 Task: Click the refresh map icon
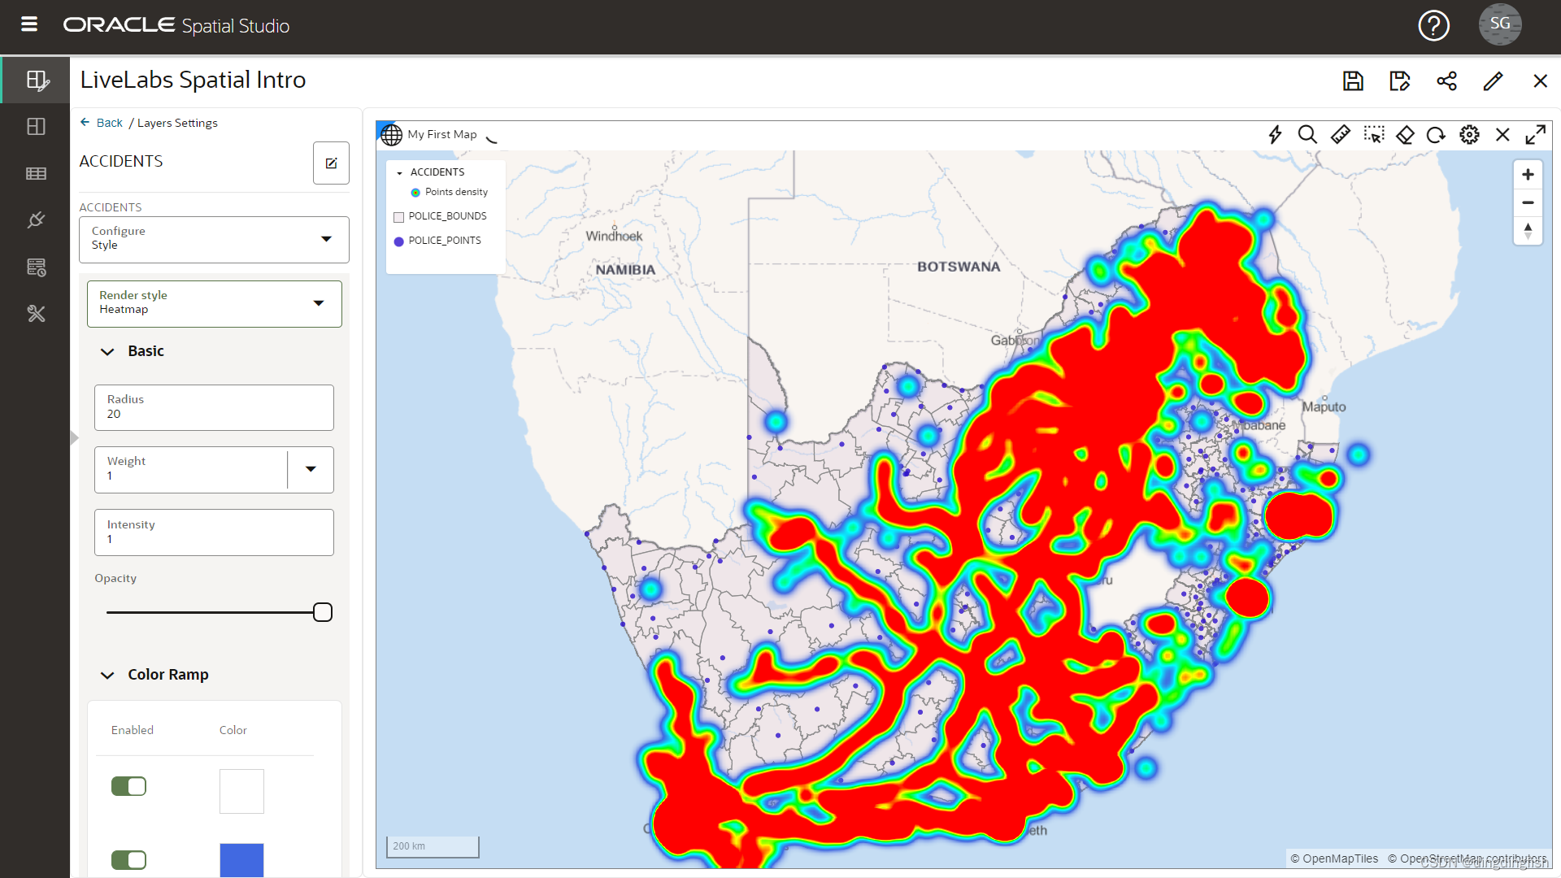point(1436,134)
